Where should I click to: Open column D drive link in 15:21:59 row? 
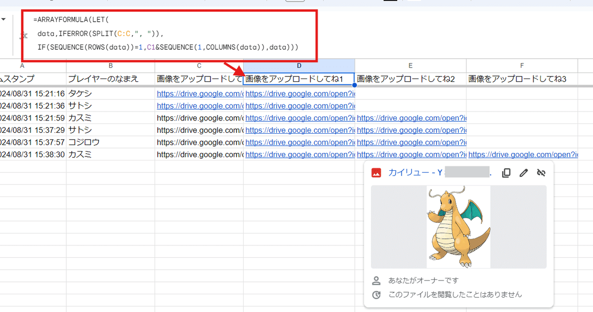pos(300,118)
